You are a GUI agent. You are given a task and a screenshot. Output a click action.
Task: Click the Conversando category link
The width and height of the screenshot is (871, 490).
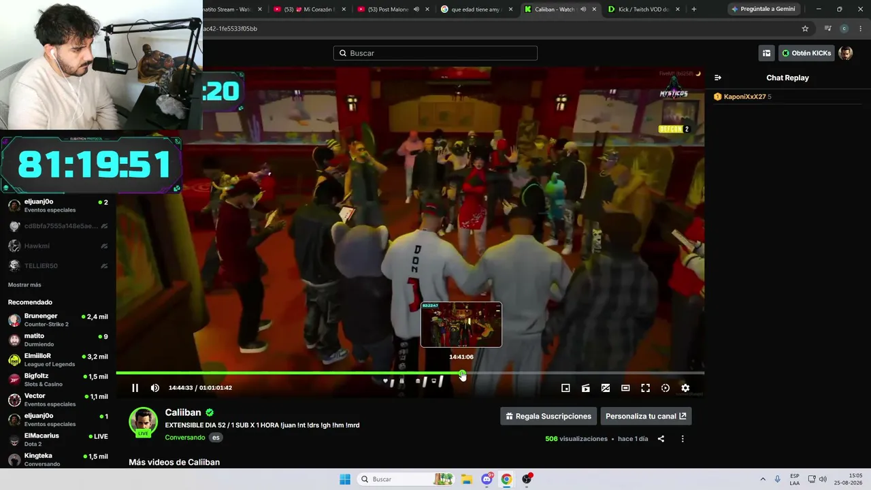[x=185, y=438]
